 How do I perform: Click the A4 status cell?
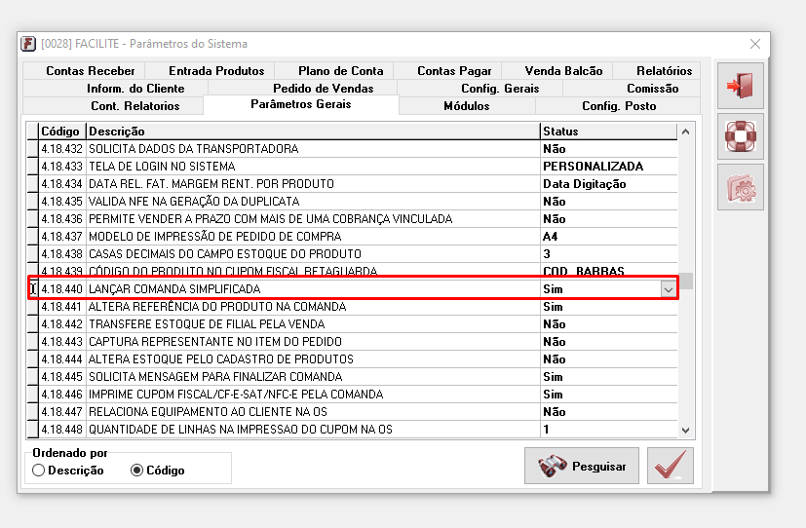pos(608,237)
